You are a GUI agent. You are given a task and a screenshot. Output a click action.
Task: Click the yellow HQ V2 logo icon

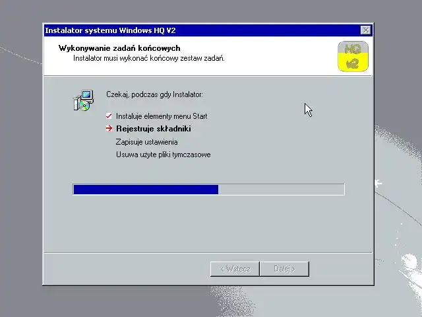click(x=353, y=56)
